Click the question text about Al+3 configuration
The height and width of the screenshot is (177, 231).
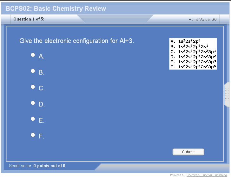click(x=77, y=41)
